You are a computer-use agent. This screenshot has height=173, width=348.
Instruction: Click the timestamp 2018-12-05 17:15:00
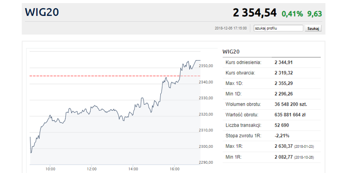[x=231, y=28]
